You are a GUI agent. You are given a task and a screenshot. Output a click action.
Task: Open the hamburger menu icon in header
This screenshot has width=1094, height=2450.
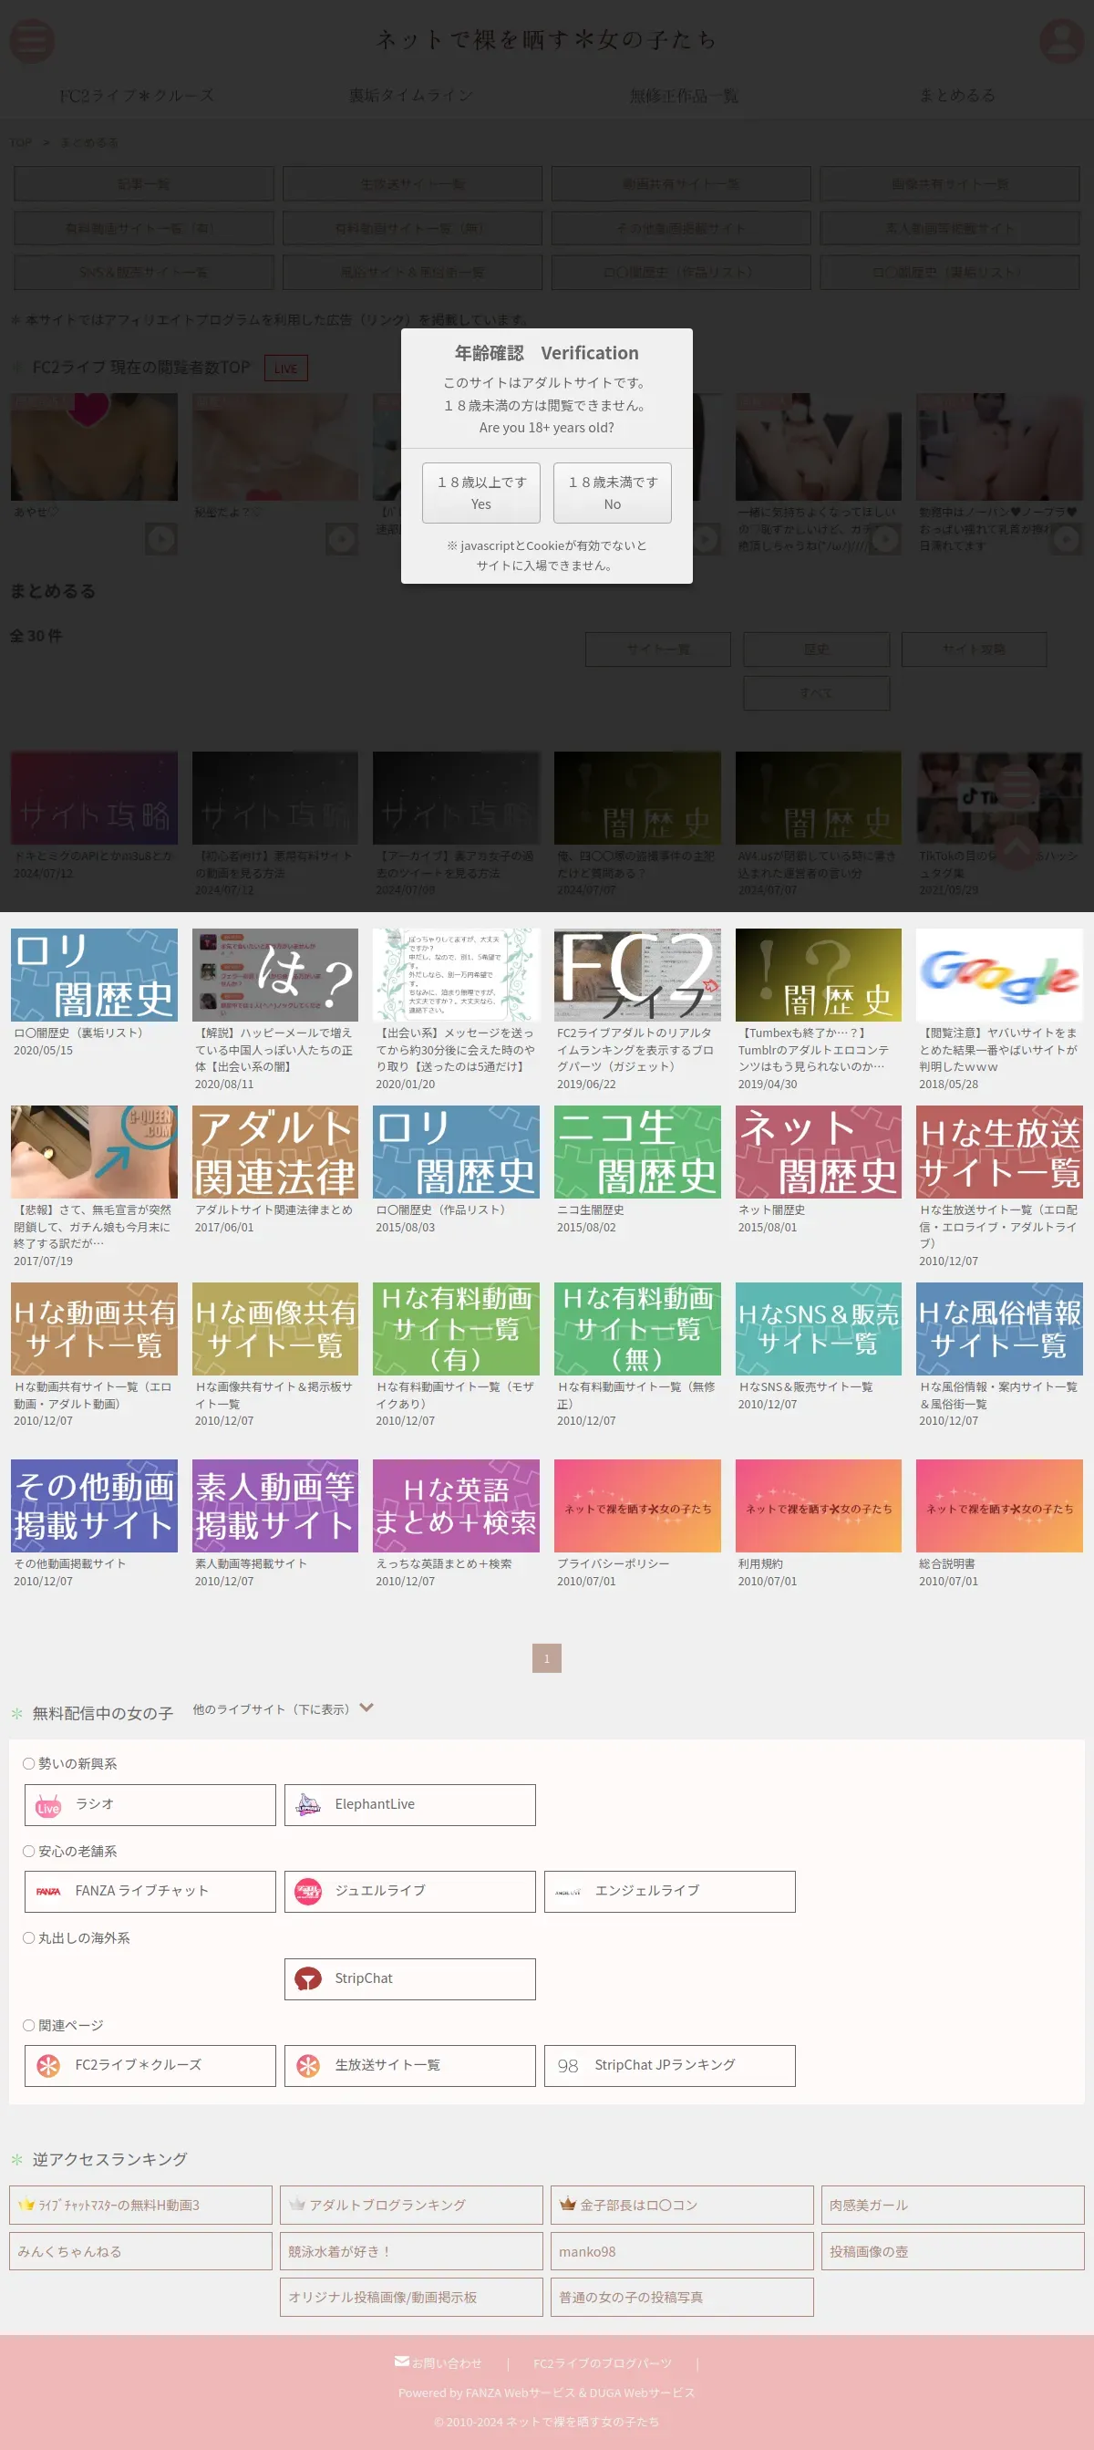click(31, 41)
